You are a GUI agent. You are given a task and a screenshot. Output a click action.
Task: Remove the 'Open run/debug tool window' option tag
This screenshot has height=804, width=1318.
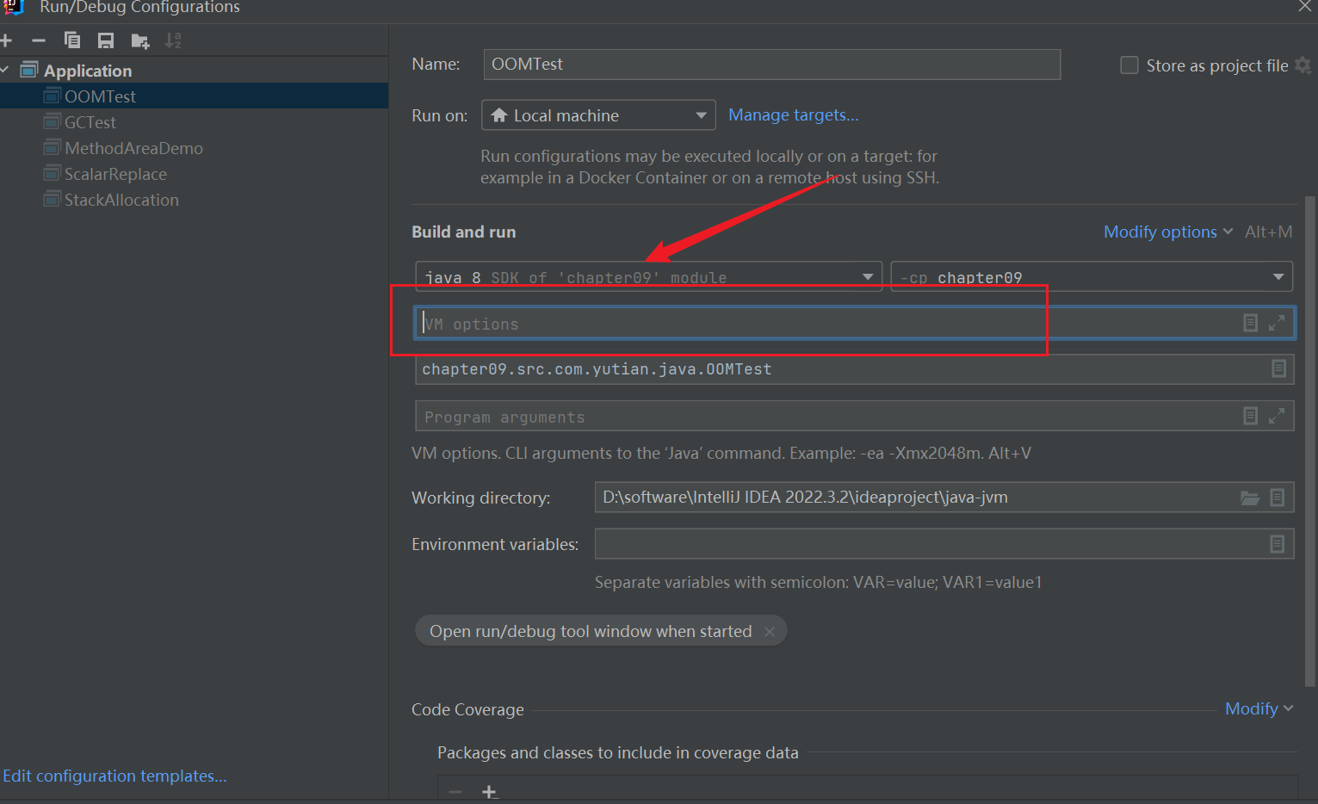(770, 632)
